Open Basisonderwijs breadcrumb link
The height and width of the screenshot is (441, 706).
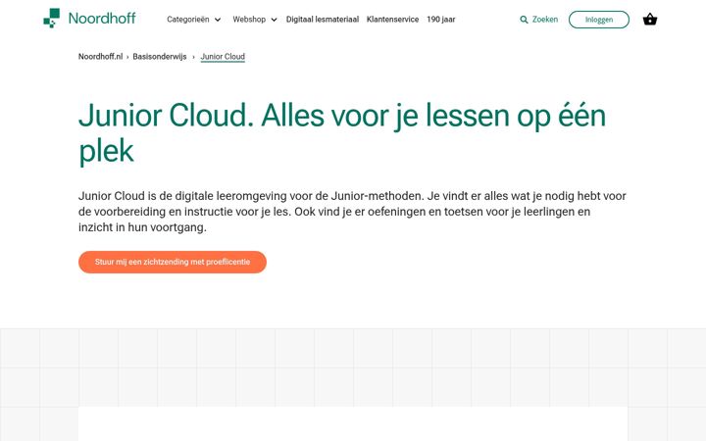pyautogui.click(x=160, y=56)
